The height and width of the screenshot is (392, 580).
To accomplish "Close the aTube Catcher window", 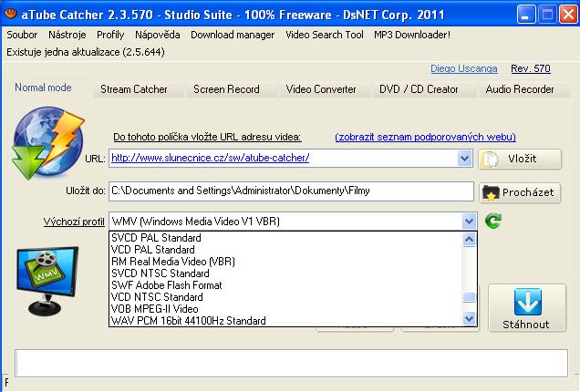I will pos(568,15).
